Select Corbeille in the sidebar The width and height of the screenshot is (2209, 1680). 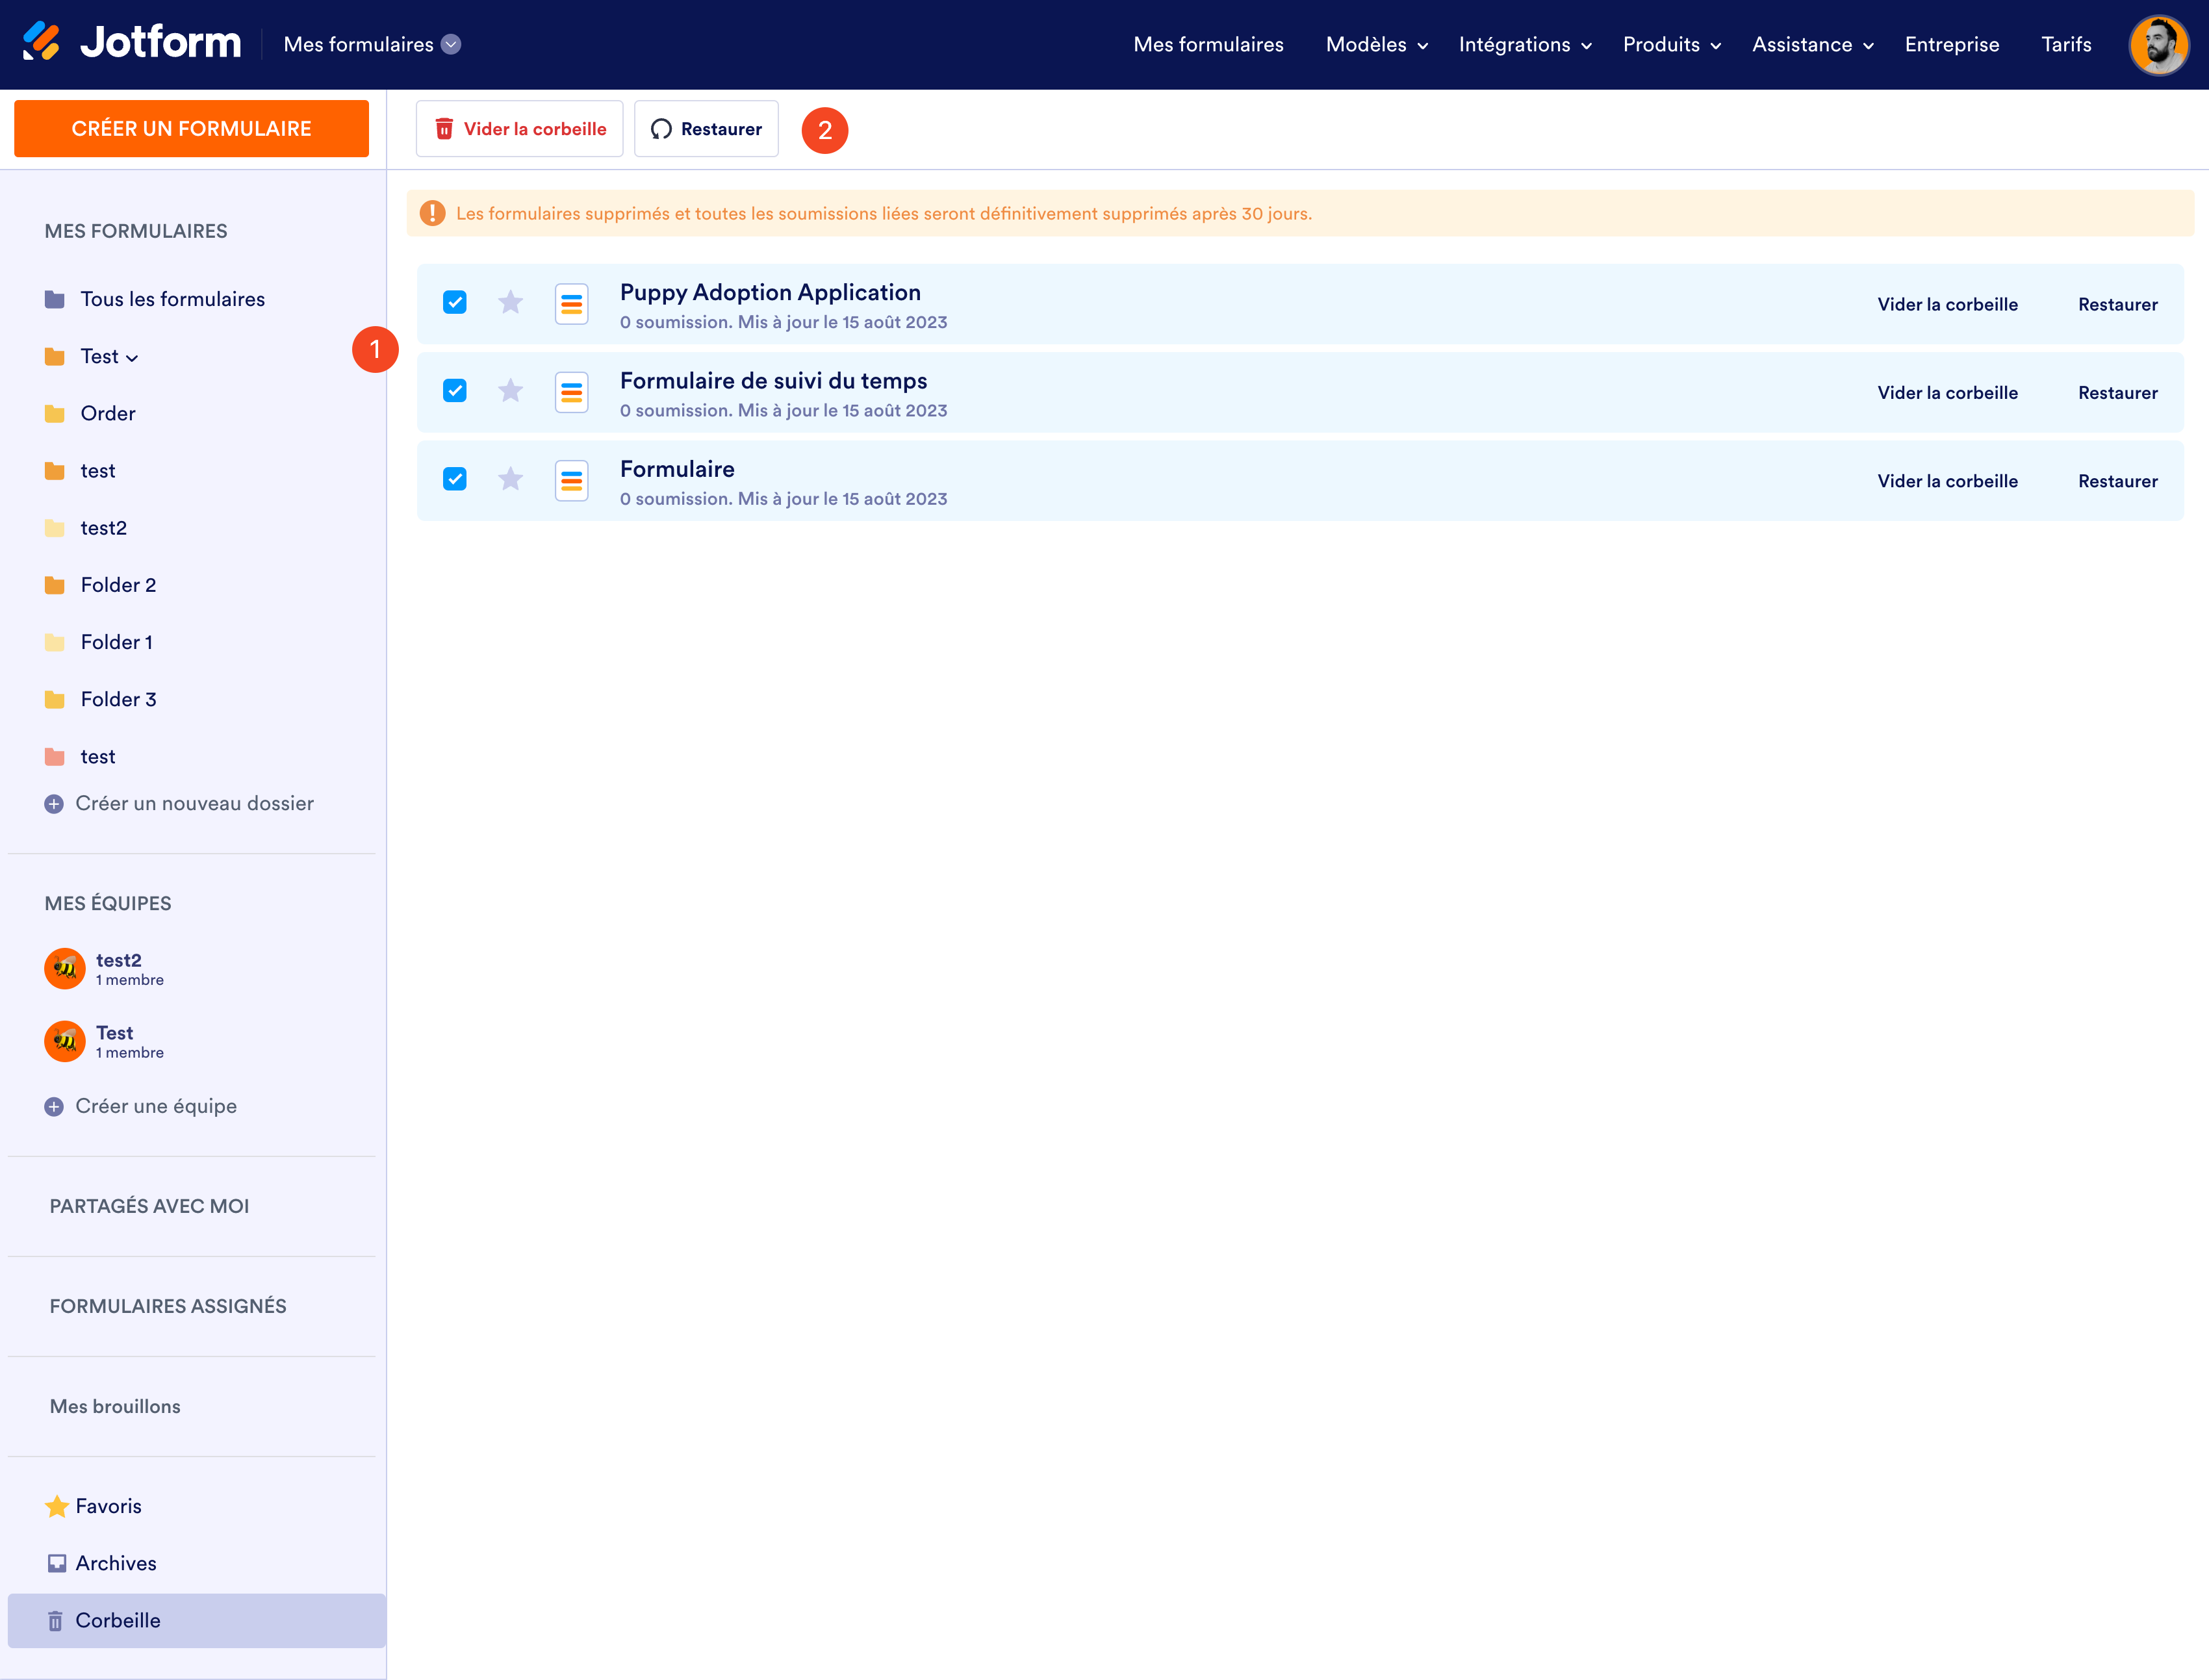(117, 1620)
